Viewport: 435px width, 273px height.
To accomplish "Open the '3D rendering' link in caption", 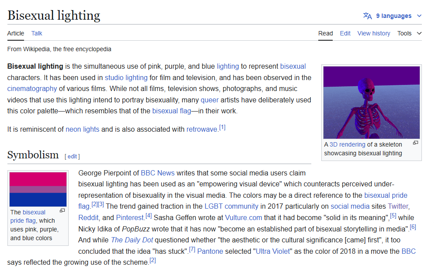I will (x=347, y=144).
